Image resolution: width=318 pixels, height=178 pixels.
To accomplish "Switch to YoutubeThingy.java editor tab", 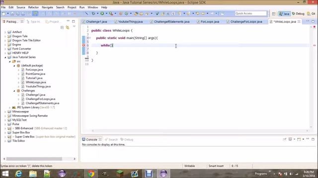I will pyautogui.click(x=129, y=22).
